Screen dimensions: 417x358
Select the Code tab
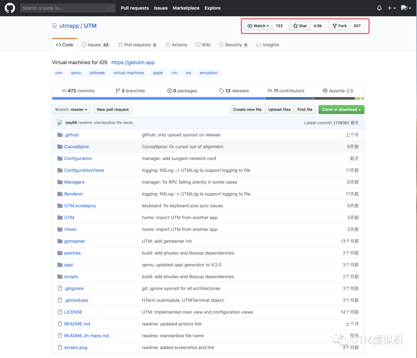pos(64,45)
